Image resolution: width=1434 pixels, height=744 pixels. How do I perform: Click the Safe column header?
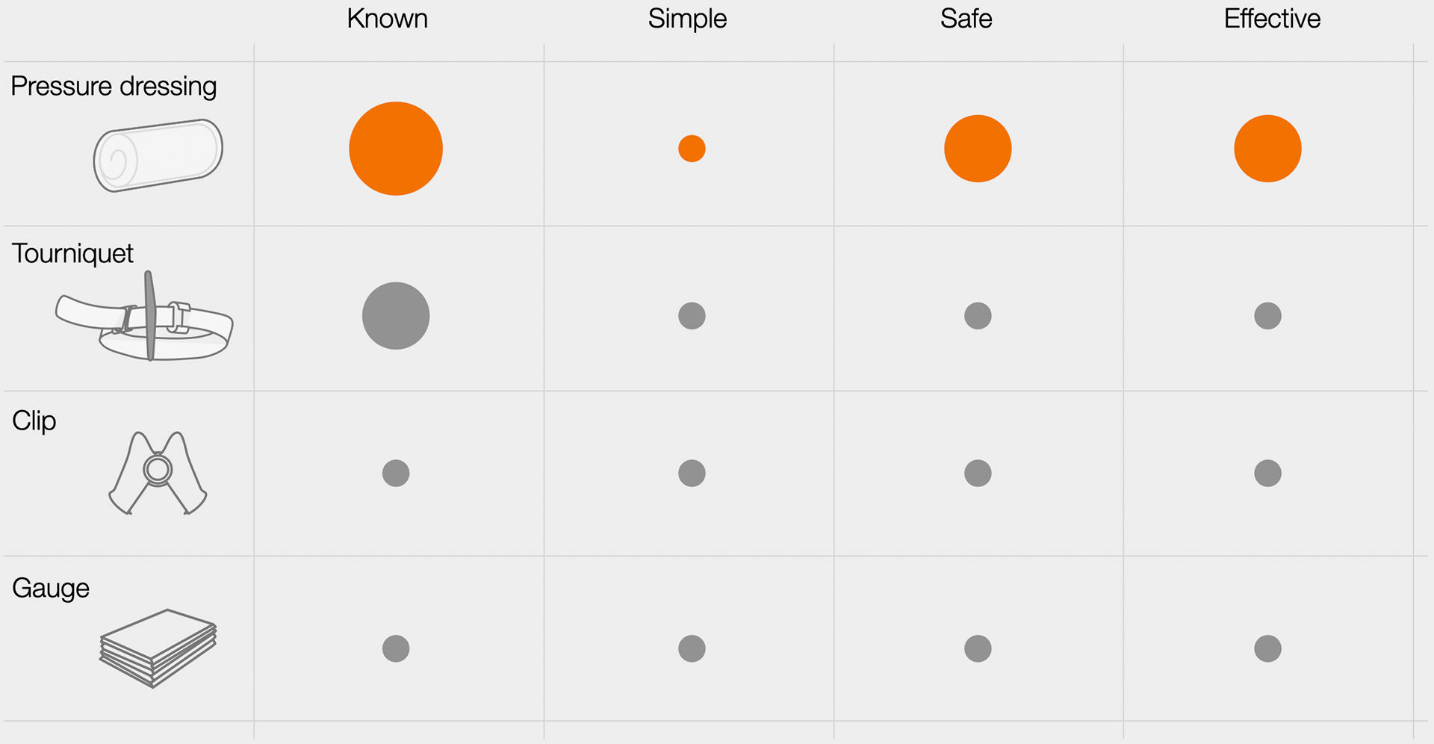click(966, 19)
